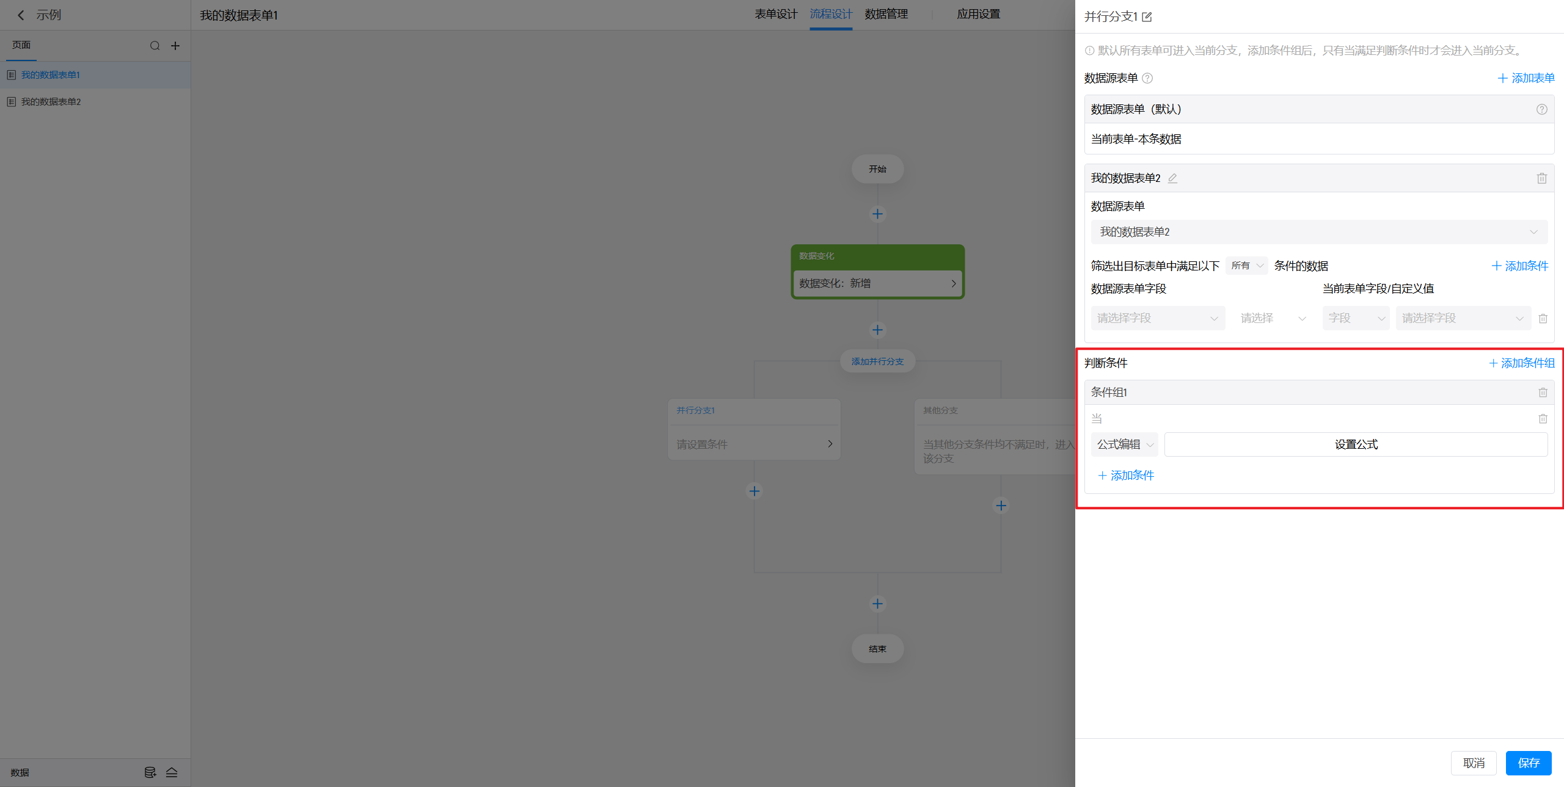
Task: Delete the 我的数据表单2 data source card
Action: pyautogui.click(x=1541, y=178)
